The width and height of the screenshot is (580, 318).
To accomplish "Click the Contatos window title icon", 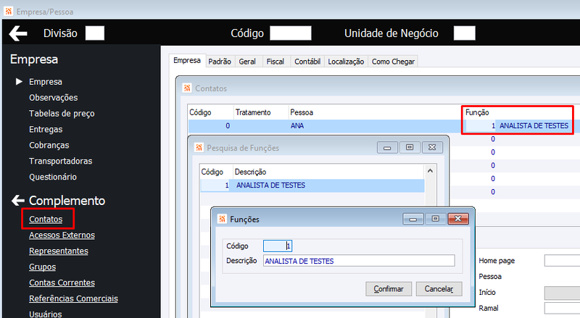I will (187, 88).
